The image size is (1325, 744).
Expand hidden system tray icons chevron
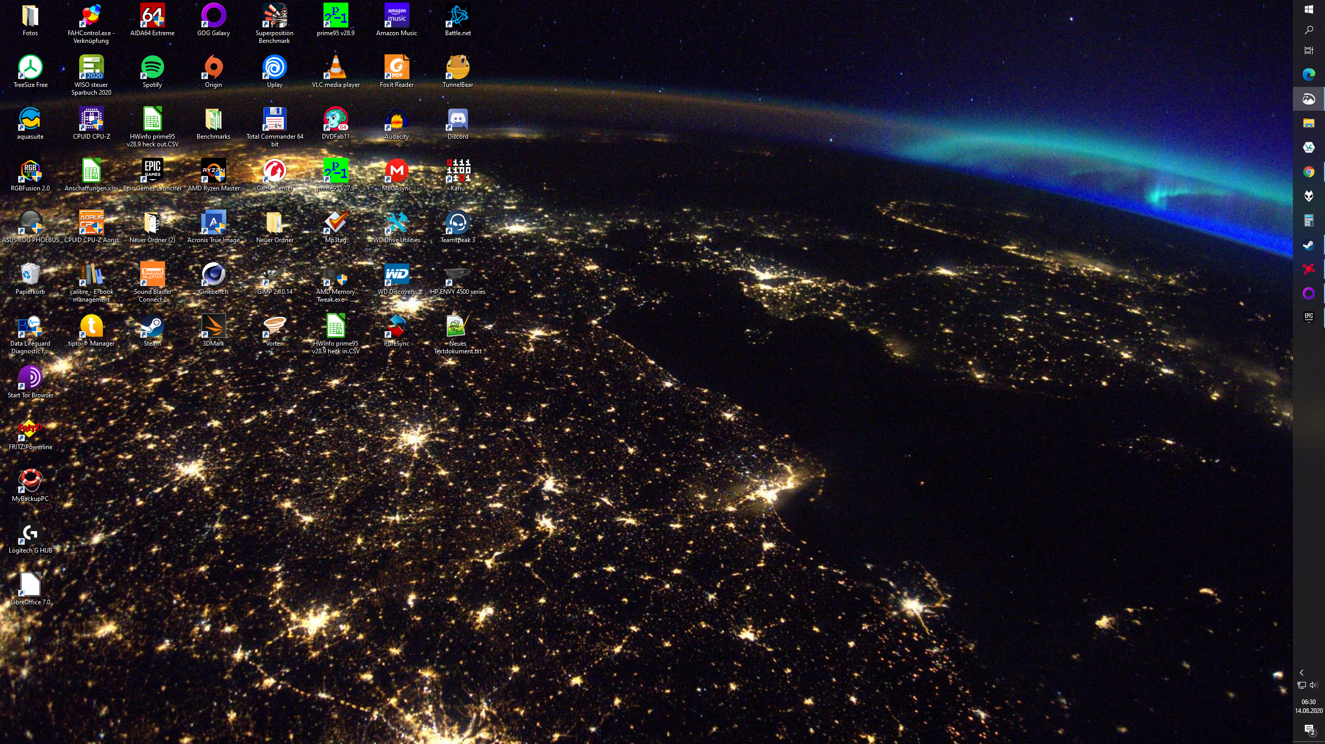pos(1301,673)
